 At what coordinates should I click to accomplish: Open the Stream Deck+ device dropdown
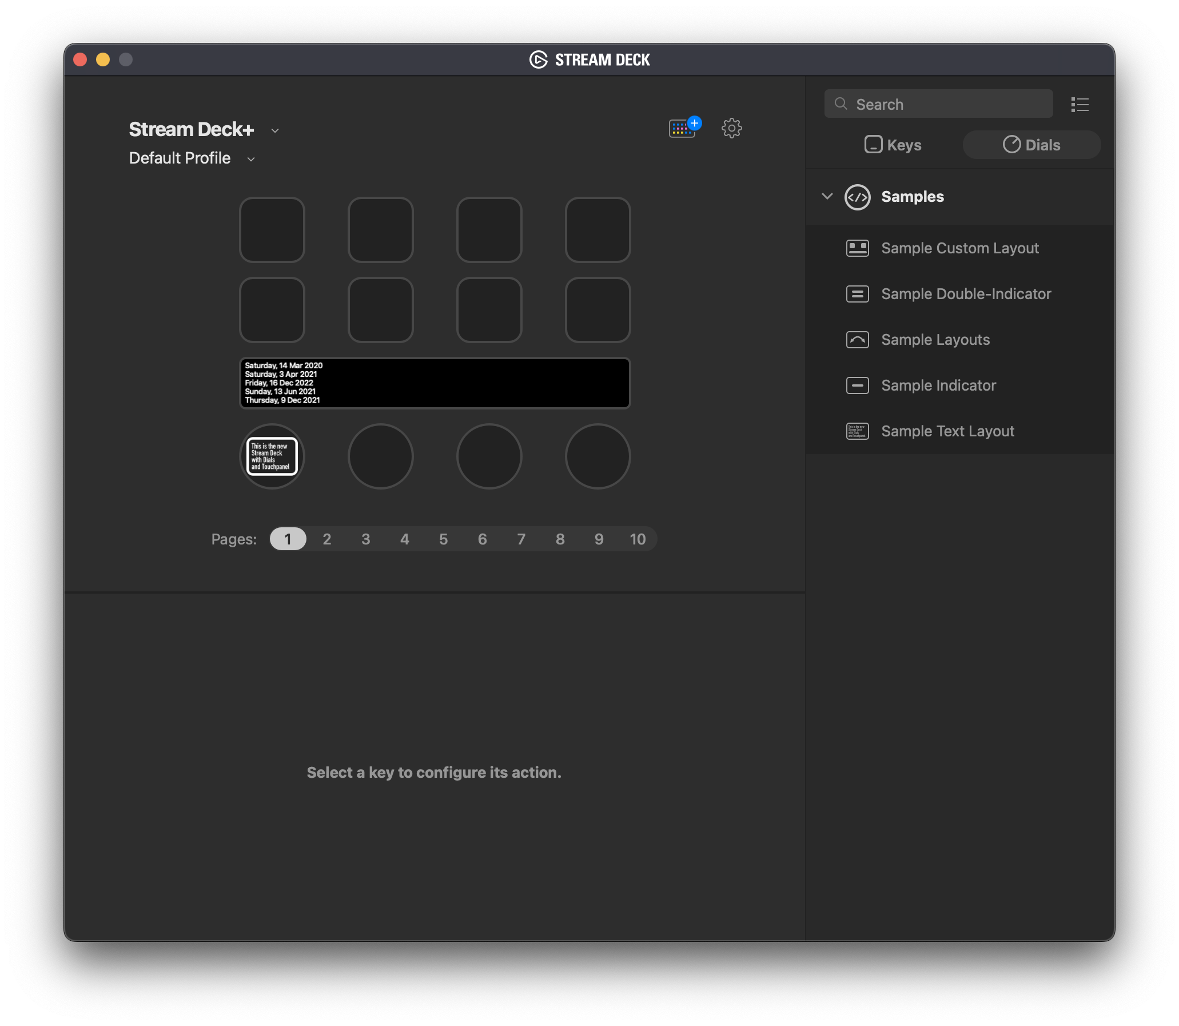click(x=278, y=128)
